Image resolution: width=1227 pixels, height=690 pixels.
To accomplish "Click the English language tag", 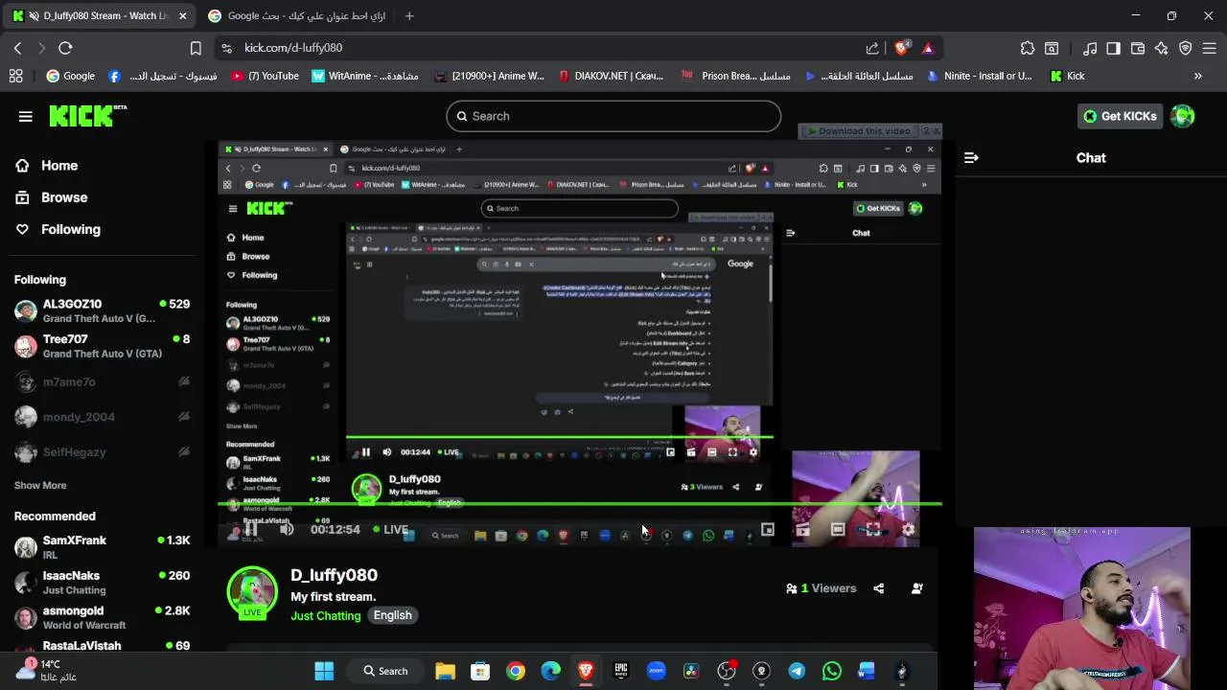I will pos(392,615).
